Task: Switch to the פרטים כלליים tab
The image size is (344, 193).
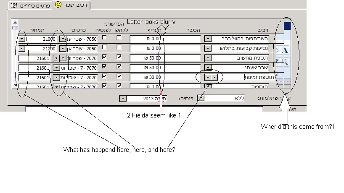Action: pyautogui.click(x=31, y=5)
